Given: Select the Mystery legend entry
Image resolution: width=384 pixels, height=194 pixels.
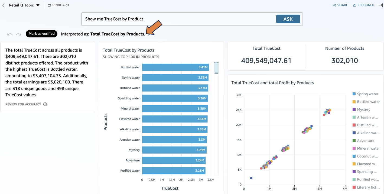Looking at the screenshot, I should (363, 110).
